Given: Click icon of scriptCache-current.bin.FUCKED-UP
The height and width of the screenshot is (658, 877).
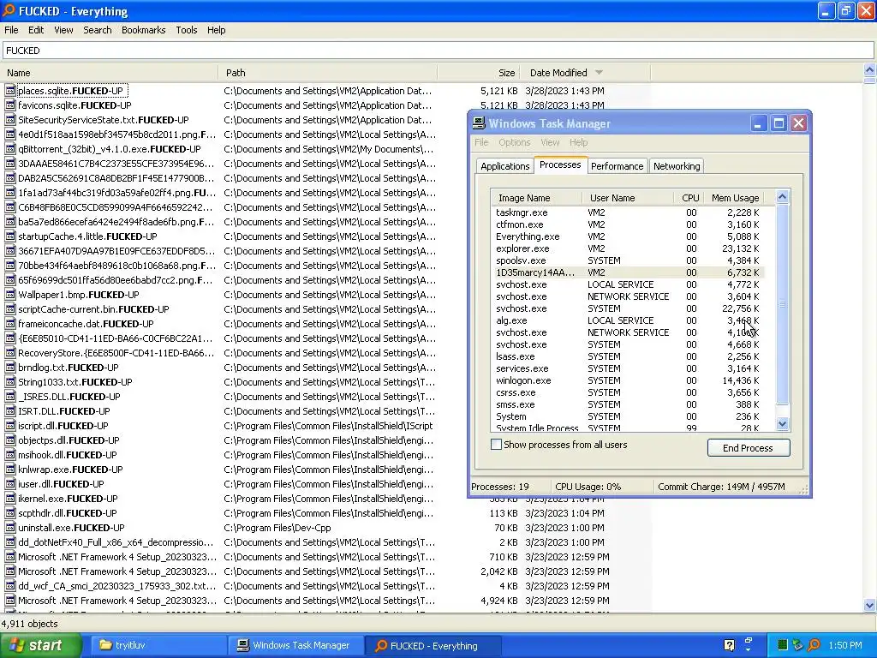Looking at the screenshot, I should (10, 308).
